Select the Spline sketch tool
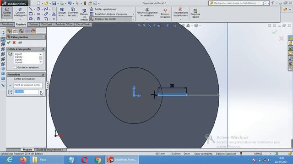 click(x=46, y=9)
